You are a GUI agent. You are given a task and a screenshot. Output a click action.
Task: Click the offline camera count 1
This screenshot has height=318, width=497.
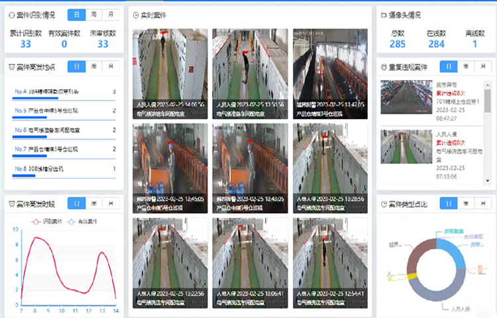474,44
